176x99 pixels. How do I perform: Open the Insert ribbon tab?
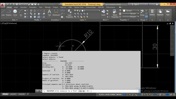(16, 7)
